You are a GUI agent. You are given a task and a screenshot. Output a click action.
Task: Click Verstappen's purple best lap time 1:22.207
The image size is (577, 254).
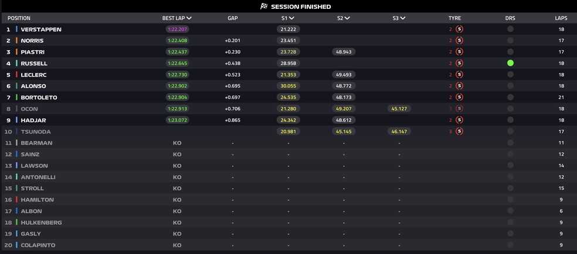click(x=177, y=29)
